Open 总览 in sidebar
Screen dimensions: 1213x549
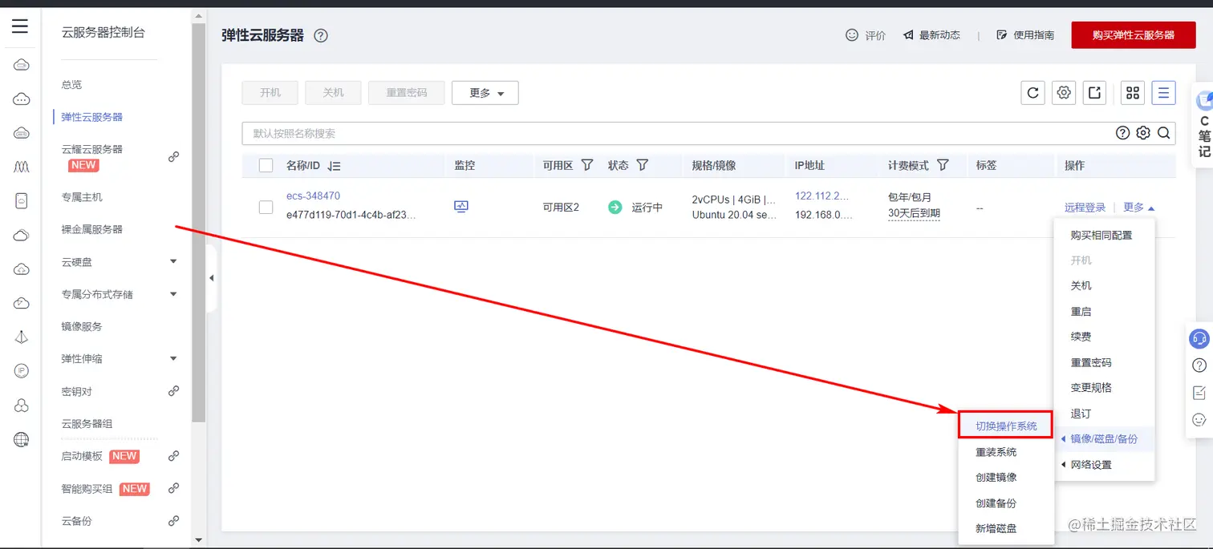tap(71, 84)
